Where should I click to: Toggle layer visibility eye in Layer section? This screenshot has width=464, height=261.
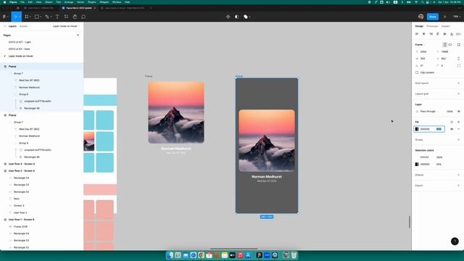coord(459,112)
